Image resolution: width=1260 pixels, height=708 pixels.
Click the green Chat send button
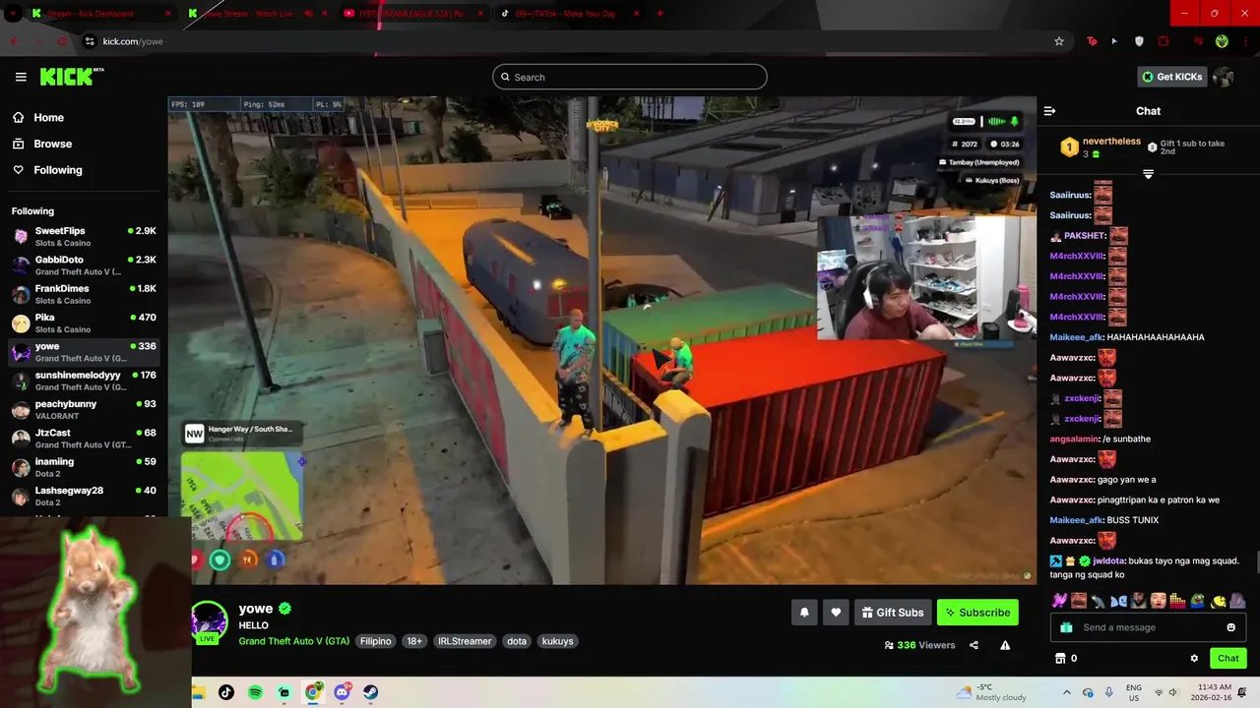pos(1228,658)
